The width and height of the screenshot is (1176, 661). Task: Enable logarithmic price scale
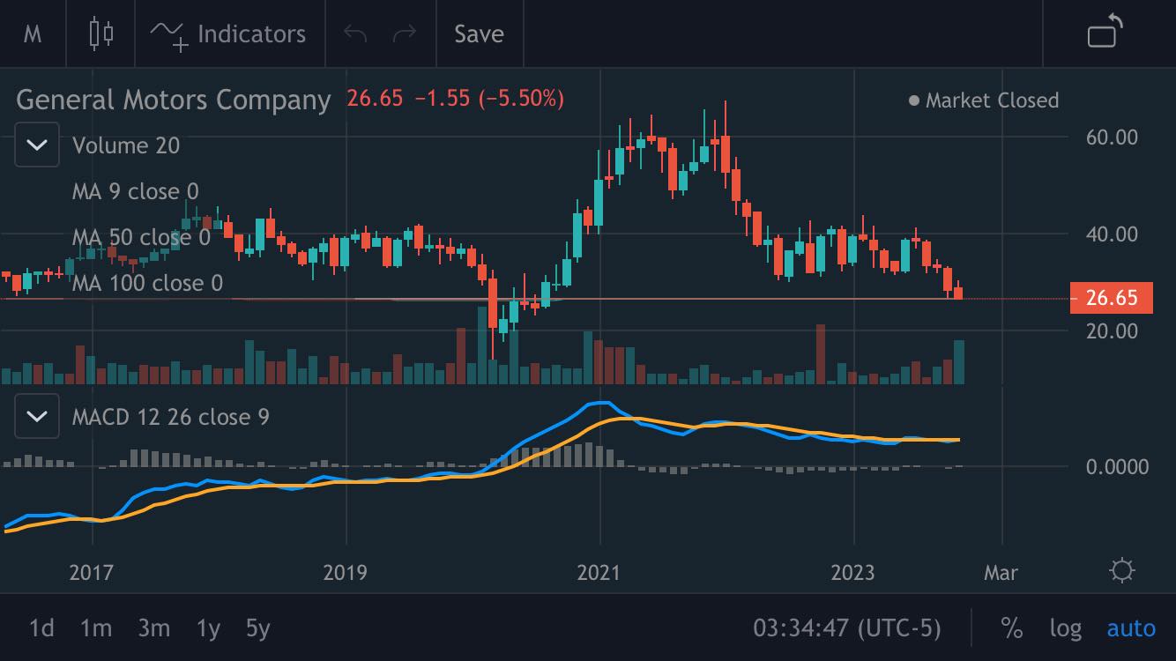[1065, 628]
